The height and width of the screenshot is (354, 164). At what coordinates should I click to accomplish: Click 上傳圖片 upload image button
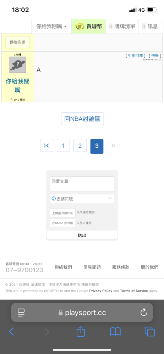click(x=62, y=213)
